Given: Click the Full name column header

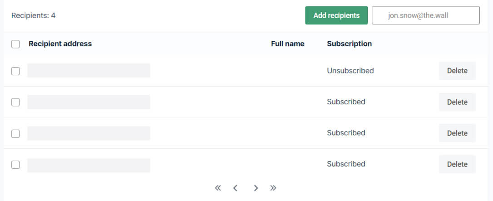Looking at the screenshot, I should 287,44.
